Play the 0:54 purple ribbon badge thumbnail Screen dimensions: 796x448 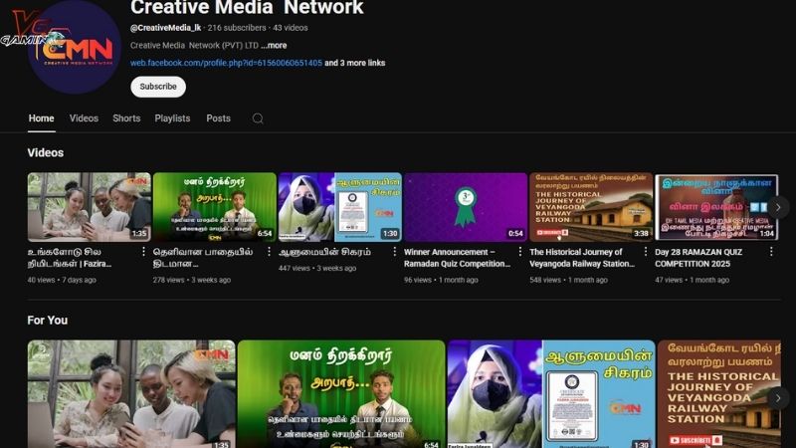466,207
